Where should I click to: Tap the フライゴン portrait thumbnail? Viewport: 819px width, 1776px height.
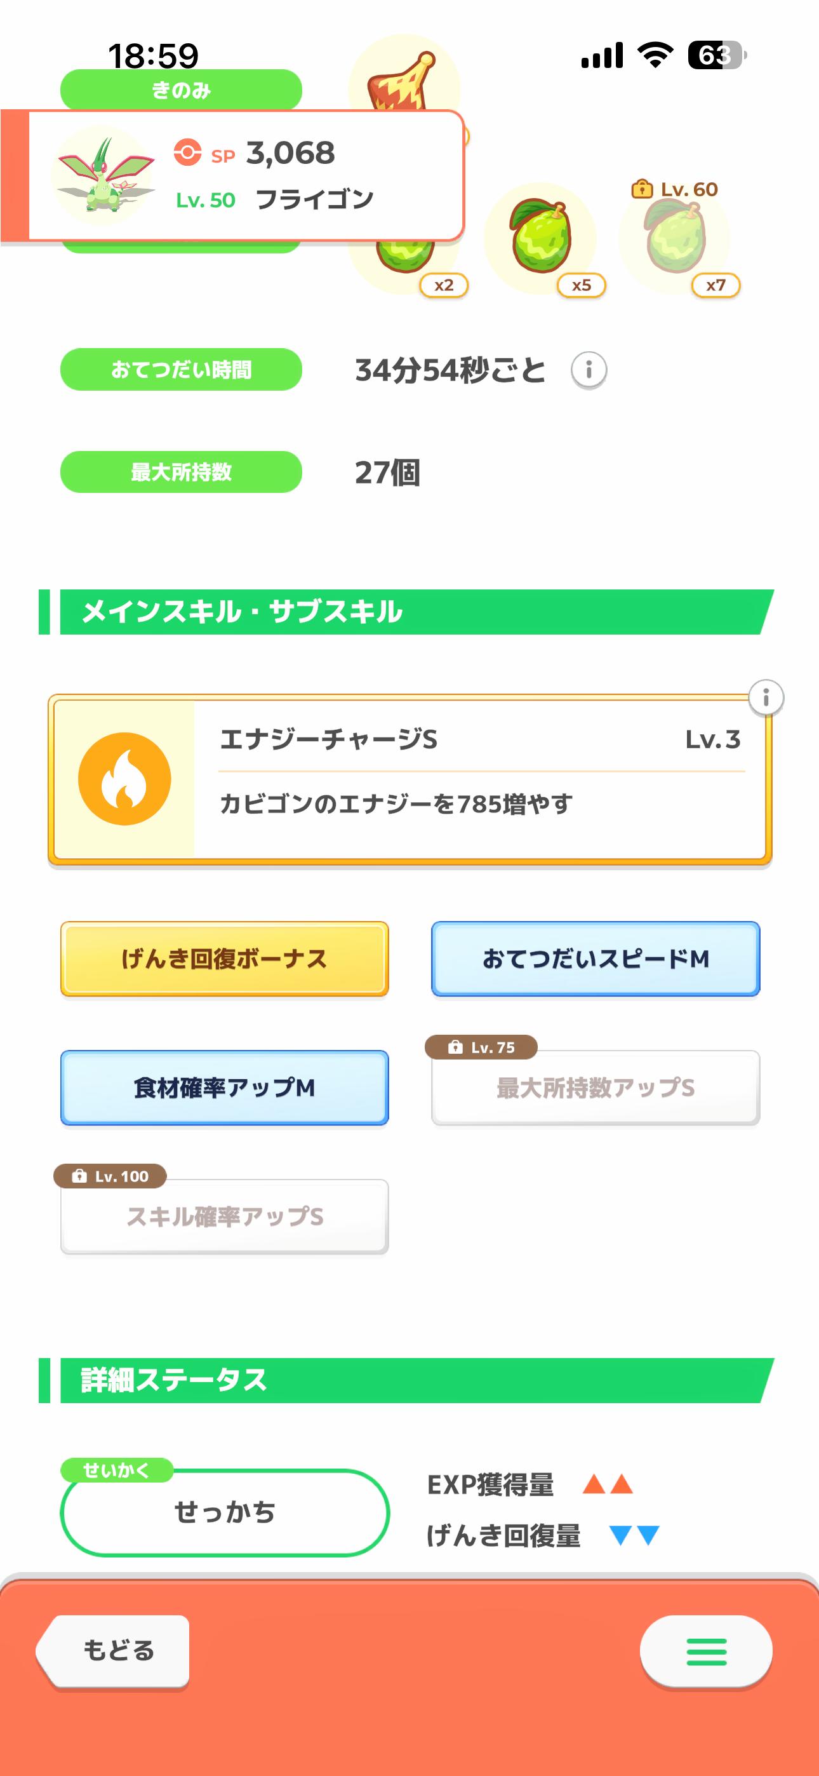[103, 176]
